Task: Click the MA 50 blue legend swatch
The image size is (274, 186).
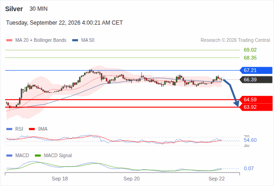Action: (75, 40)
